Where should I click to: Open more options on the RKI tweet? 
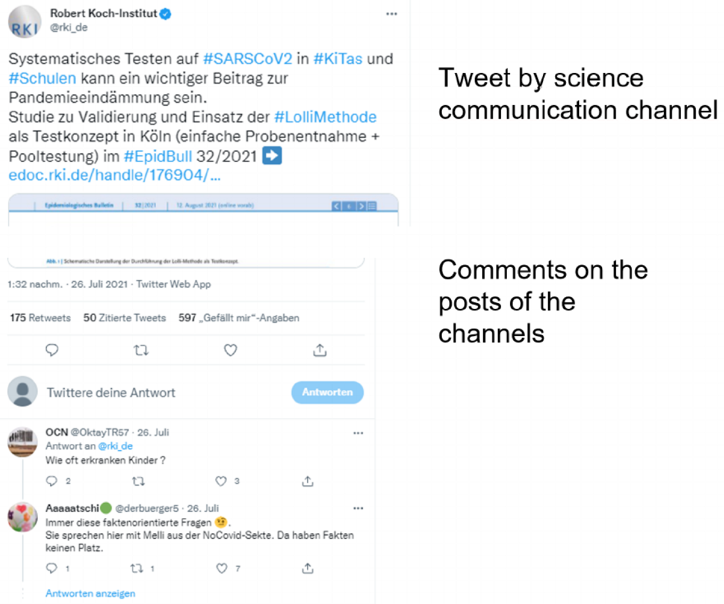[x=392, y=14]
